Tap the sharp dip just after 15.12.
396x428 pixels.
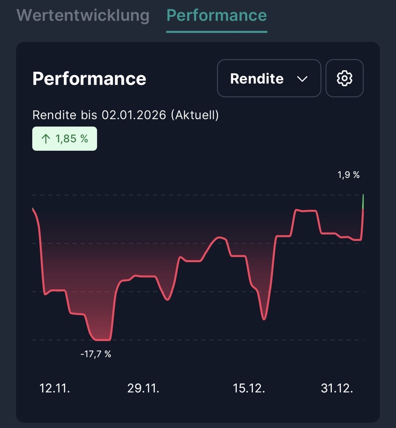click(x=264, y=319)
